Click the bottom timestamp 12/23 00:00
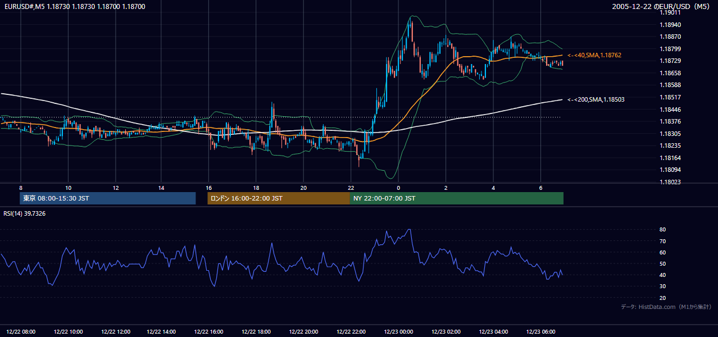This screenshot has width=718, height=337. click(x=398, y=331)
